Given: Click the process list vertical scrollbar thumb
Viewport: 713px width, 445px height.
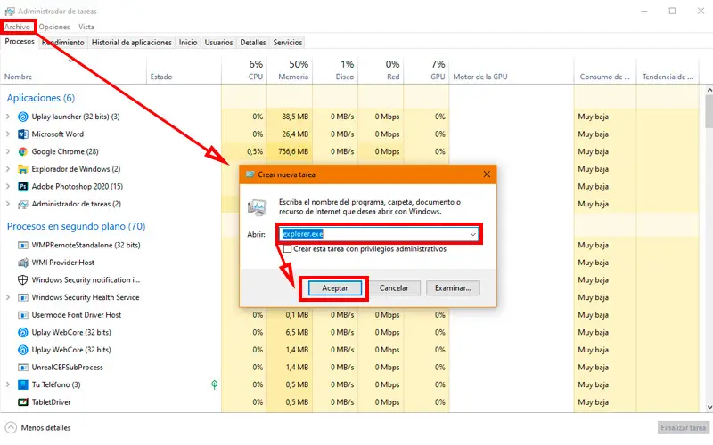Looking at the screenshot, I should click(709, 111).
